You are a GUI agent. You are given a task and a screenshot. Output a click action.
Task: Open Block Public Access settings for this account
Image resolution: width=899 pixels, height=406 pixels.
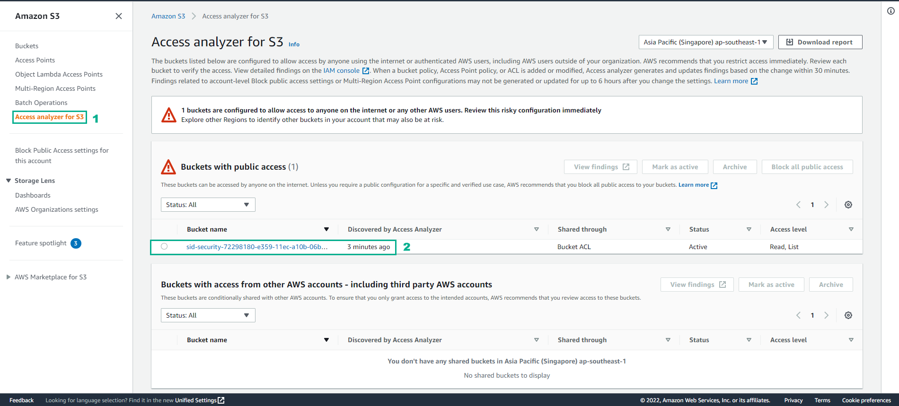click(x=62, y=155)
